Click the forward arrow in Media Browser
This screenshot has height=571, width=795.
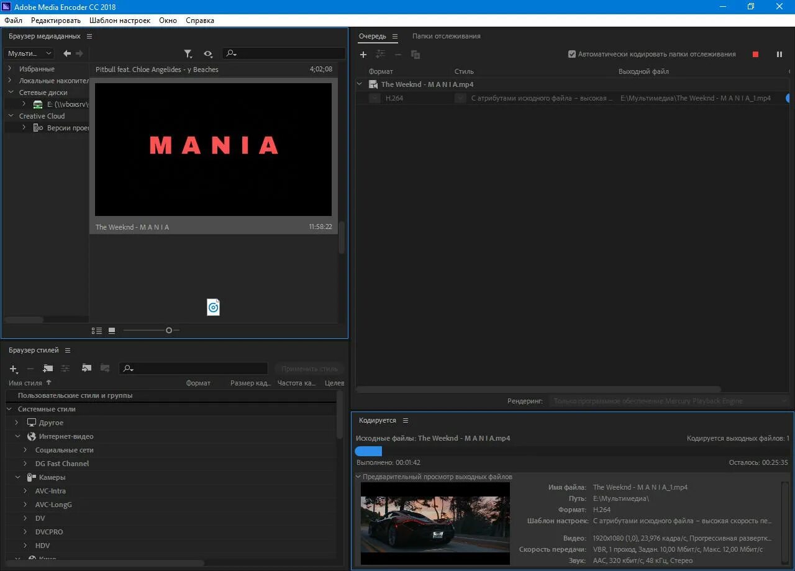tap(79, 53)
